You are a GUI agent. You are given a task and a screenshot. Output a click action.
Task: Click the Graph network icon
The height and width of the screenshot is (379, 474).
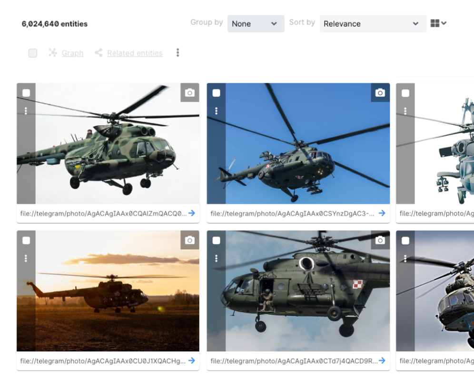[53, 53]
